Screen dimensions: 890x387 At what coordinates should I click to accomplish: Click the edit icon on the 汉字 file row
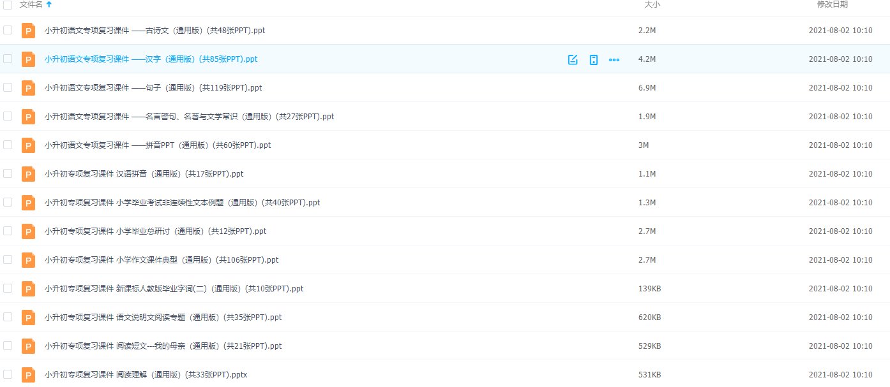573,59
